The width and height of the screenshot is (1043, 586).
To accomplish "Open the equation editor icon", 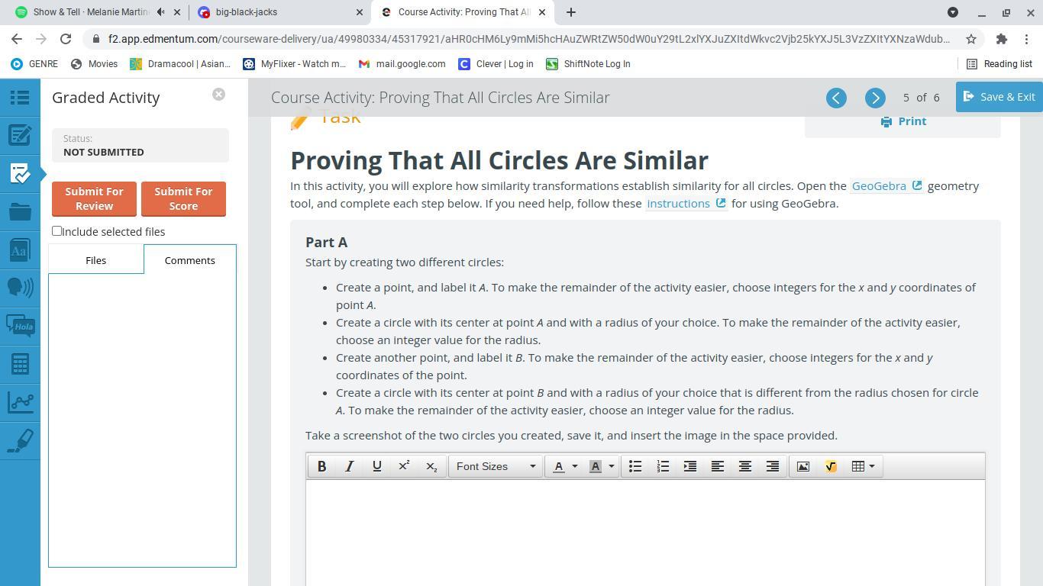I will tap(831, 466).
